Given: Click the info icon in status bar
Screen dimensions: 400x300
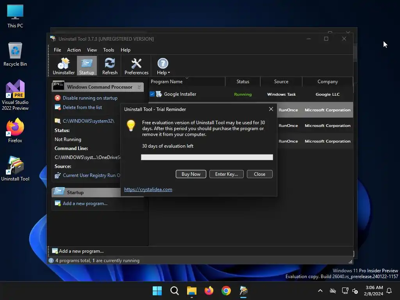Looking at the screenshot, I should pyautogui.click(x=51, y=261).
